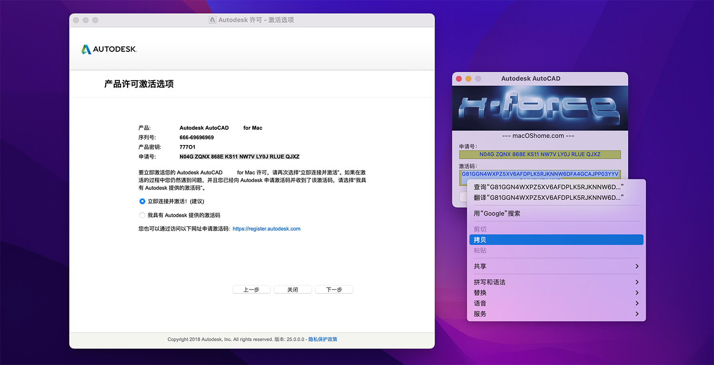Close the Autodesk AutoCAD keygen window
714x365 pixels.
pos(459,78)
